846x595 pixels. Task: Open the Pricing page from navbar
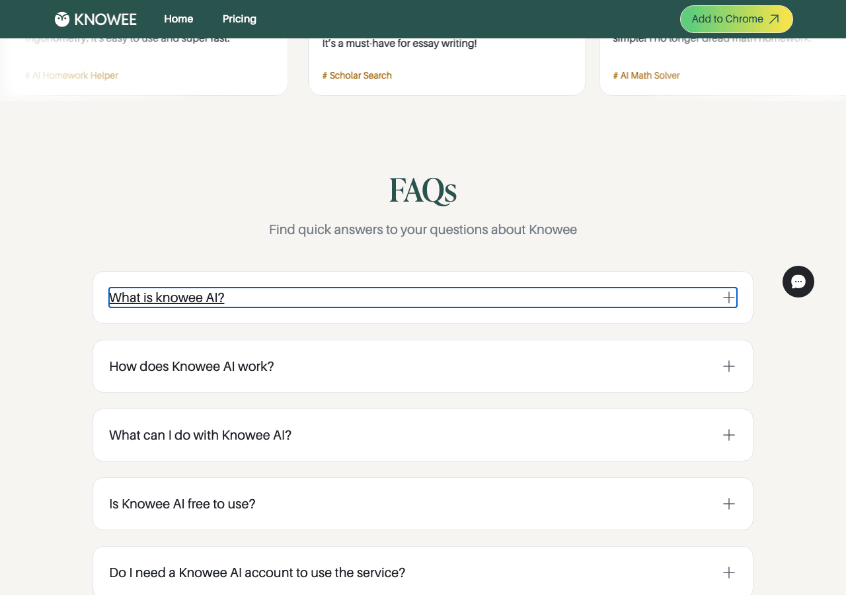pos(239,19)
